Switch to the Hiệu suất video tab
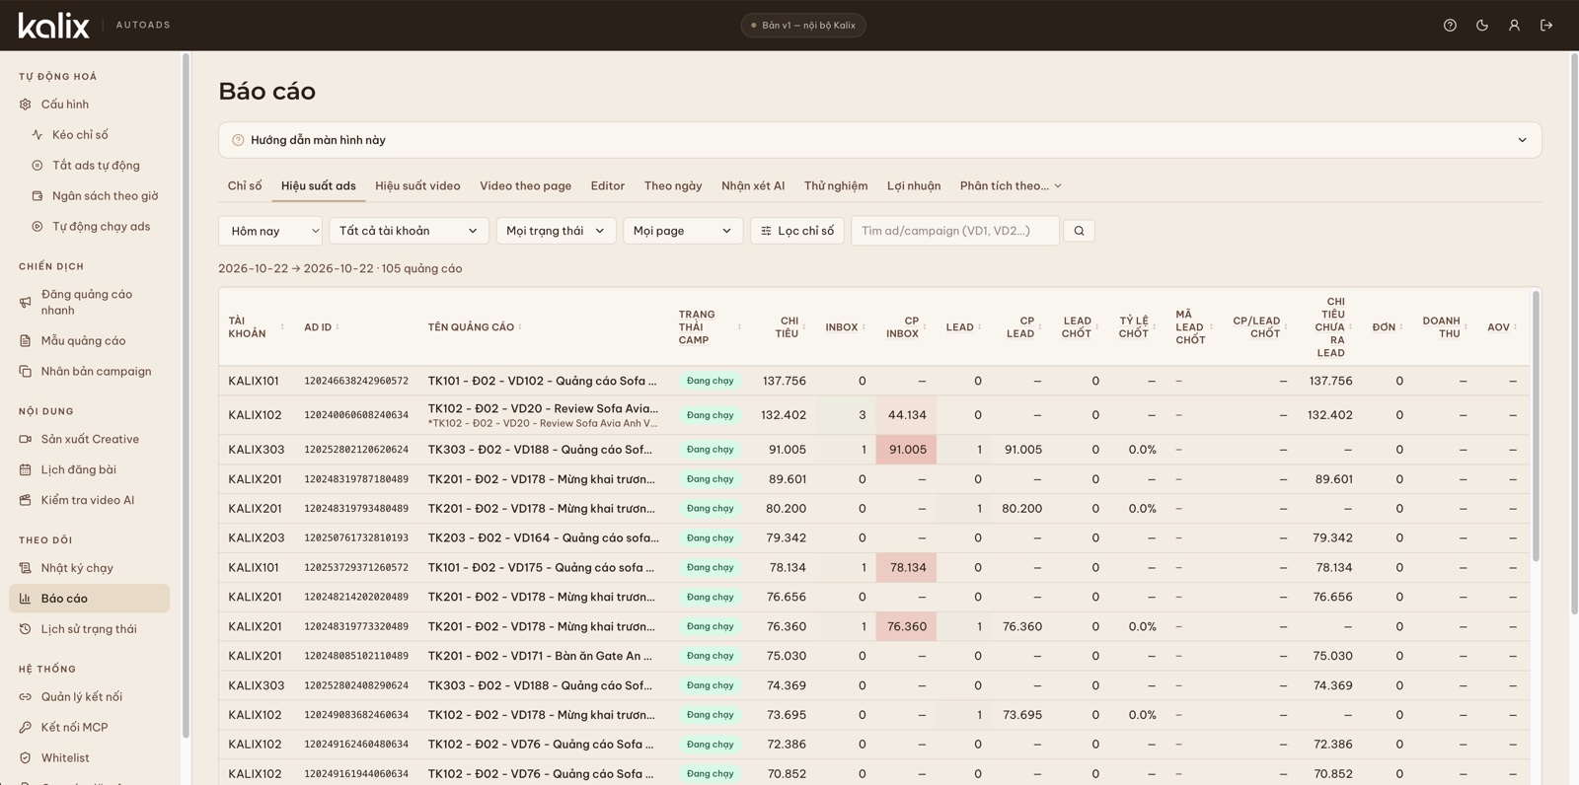Screen dimensions: 1579x785 [417, 185]
